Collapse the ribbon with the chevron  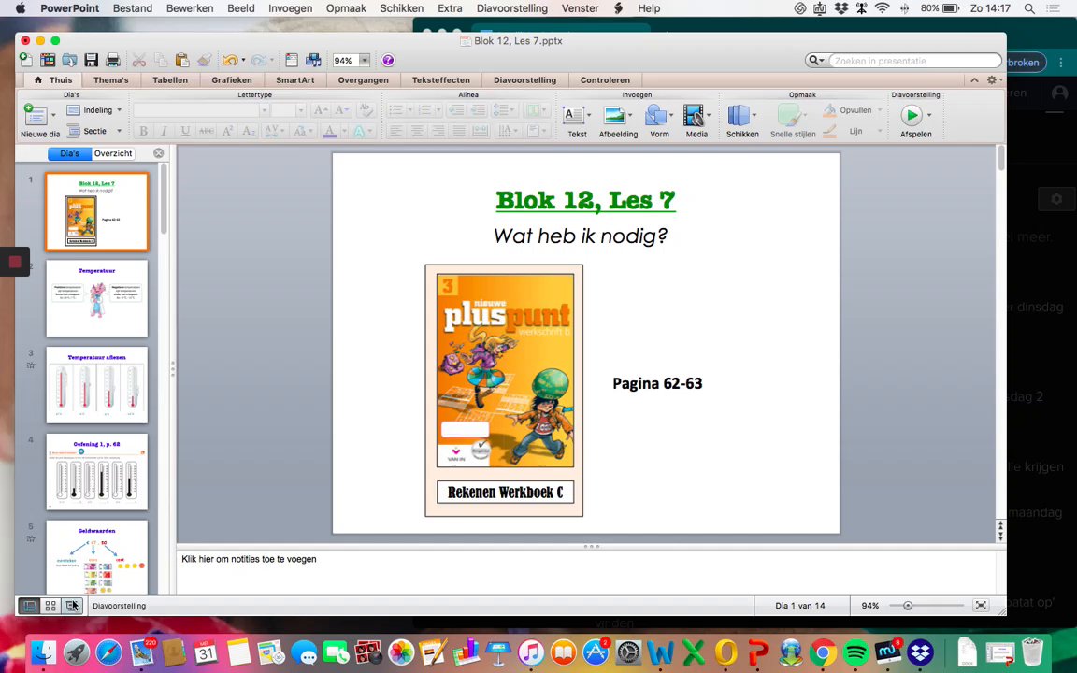(974, 79)
